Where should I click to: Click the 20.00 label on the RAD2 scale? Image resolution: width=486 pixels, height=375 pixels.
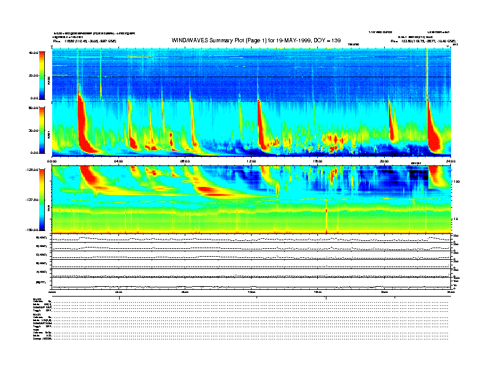click(33, 75)
